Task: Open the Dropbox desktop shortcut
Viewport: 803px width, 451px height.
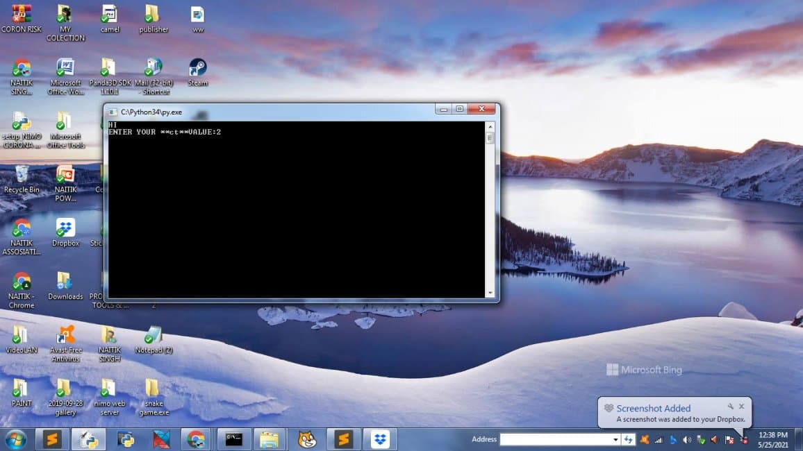Action: 65,232
